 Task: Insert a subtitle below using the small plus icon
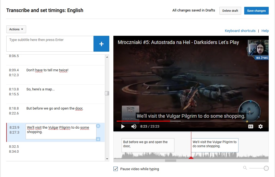[x=98, y=139]
